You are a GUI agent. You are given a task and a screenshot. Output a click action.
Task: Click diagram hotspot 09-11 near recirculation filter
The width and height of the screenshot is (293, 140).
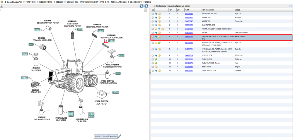coord(112,41)
